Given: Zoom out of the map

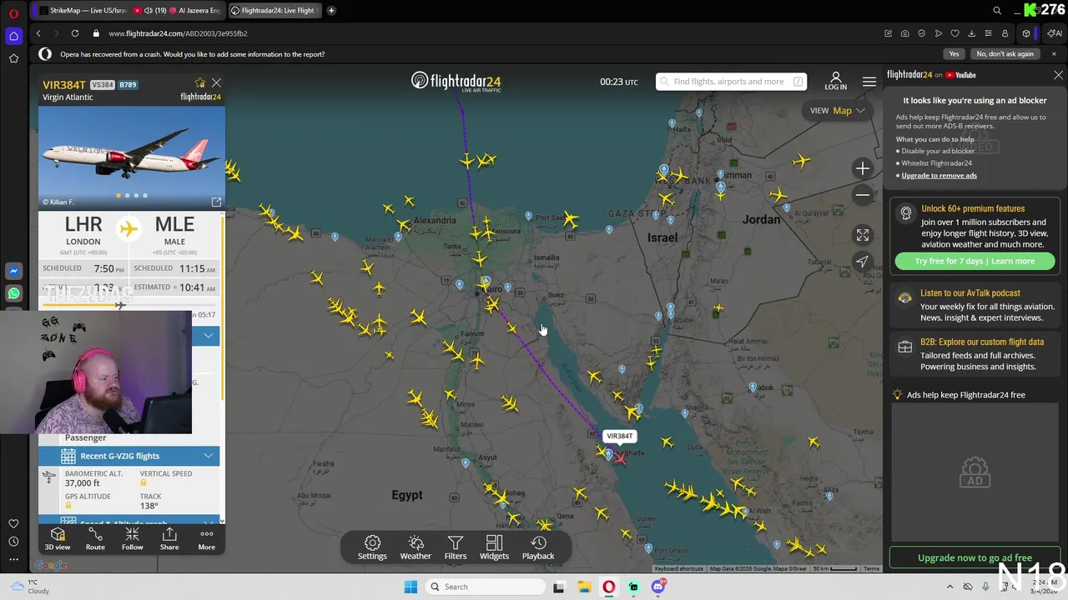Looking at the screenshot, I should pyautogui.click(x=863, y=195).
